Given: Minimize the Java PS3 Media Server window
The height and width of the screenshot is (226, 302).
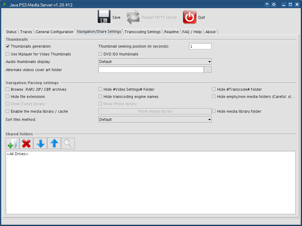Looking at the screenshot, I should tap(284, 5).
